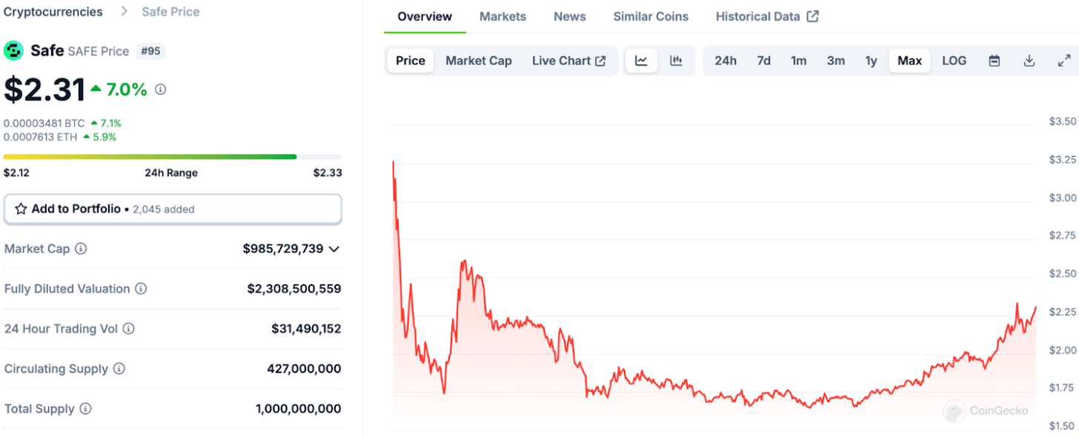Open the Similar Coins tab
1079x438 pixels.
pos(650,16)
